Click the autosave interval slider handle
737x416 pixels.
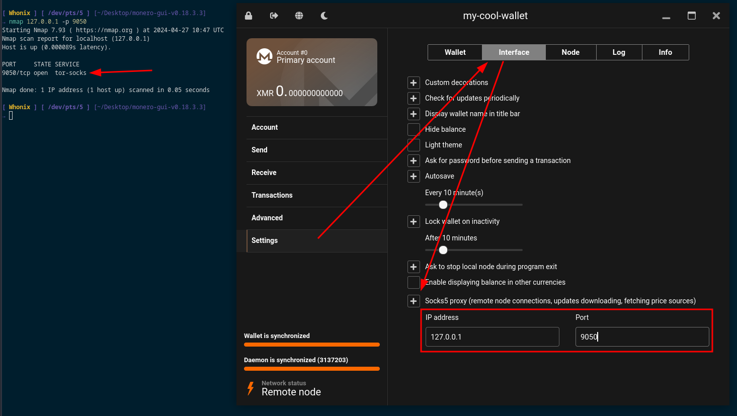coord(443,205)
